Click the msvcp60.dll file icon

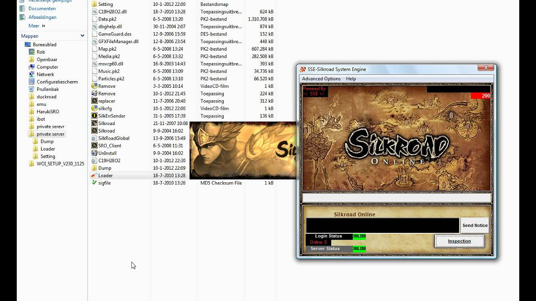point(94,64)
